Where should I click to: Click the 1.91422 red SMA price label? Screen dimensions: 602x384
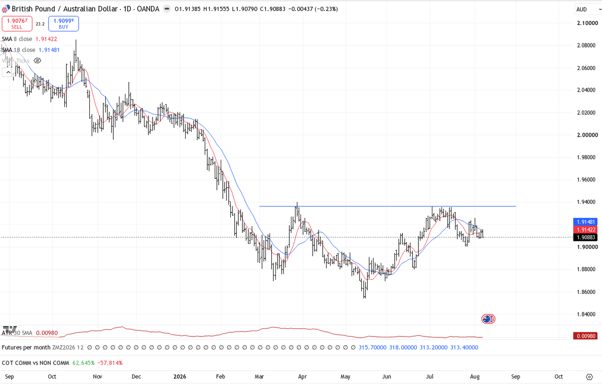click(x=586, y=229)
